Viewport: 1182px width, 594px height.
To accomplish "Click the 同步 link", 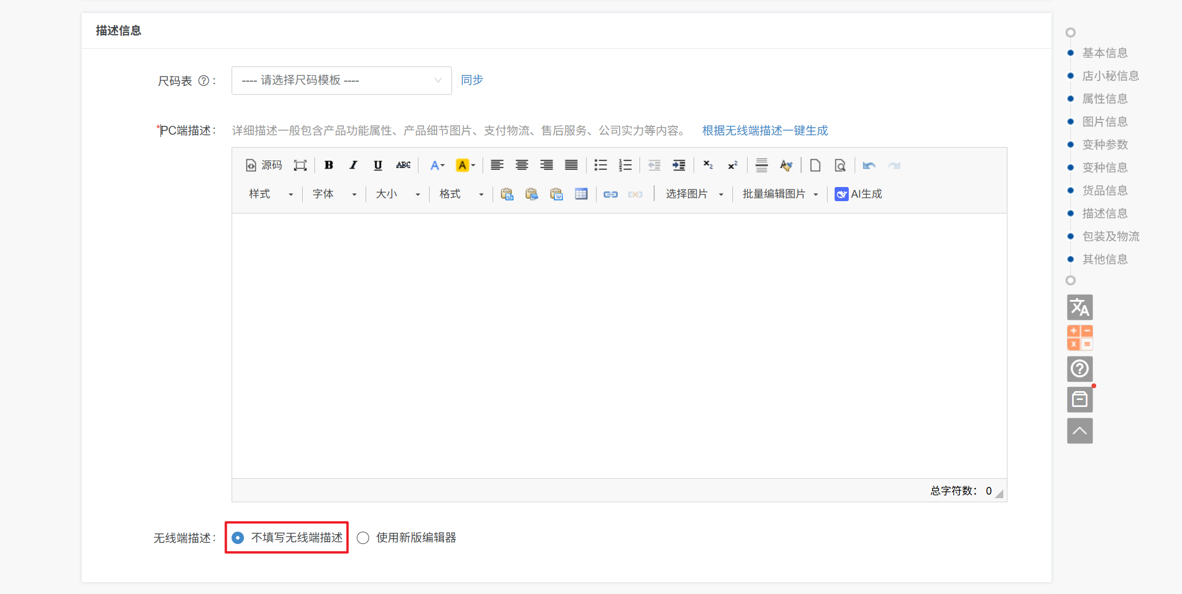I will pos(471,80).
